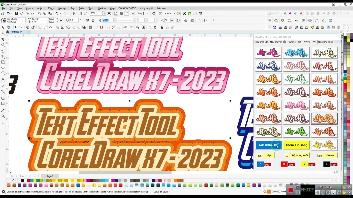This screenshot has width=353, height=198.
Task: Open the Effects menu
Action: tap(51, 8)
